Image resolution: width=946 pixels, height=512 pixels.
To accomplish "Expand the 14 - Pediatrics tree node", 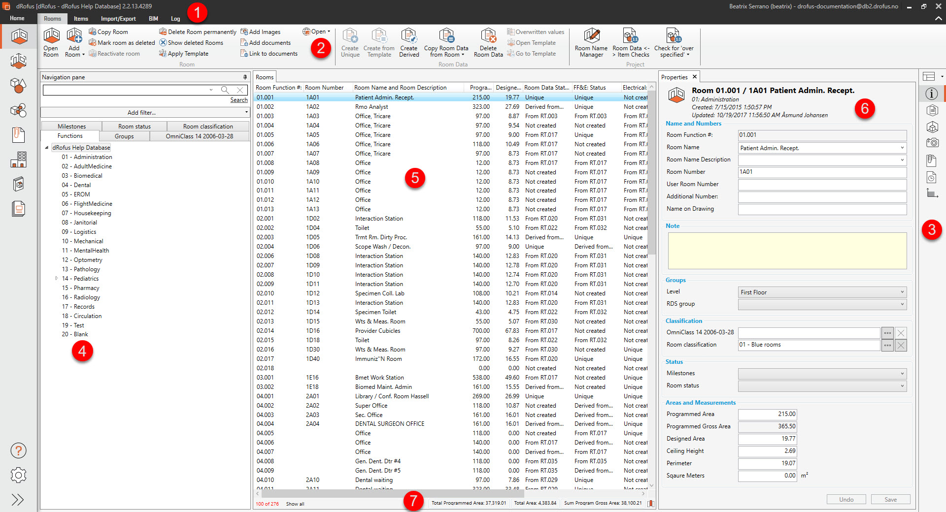I will (57, 279).
